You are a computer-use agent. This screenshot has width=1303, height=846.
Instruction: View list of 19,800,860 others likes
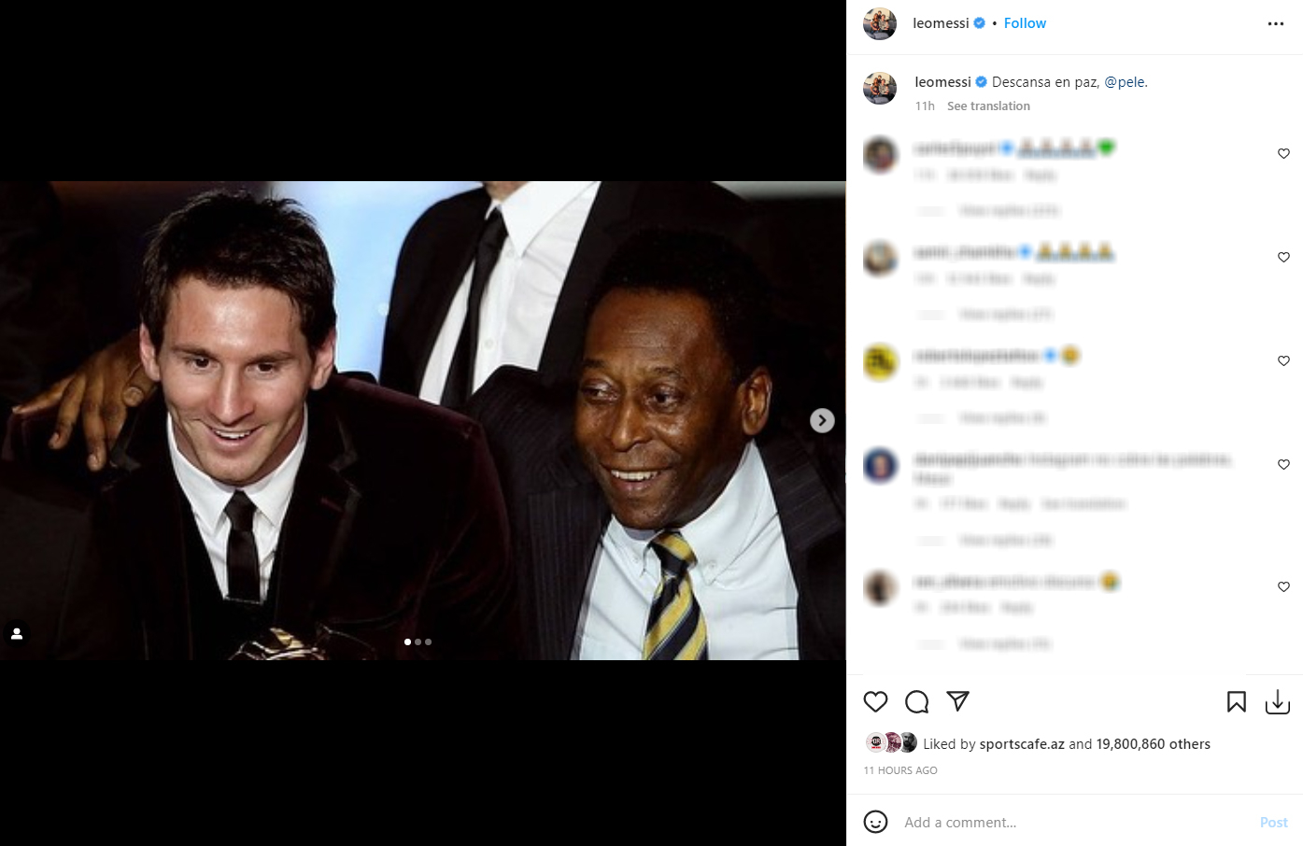point(1154,744)
